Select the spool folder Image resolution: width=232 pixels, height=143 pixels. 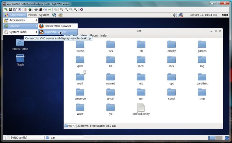coord(172,94)
